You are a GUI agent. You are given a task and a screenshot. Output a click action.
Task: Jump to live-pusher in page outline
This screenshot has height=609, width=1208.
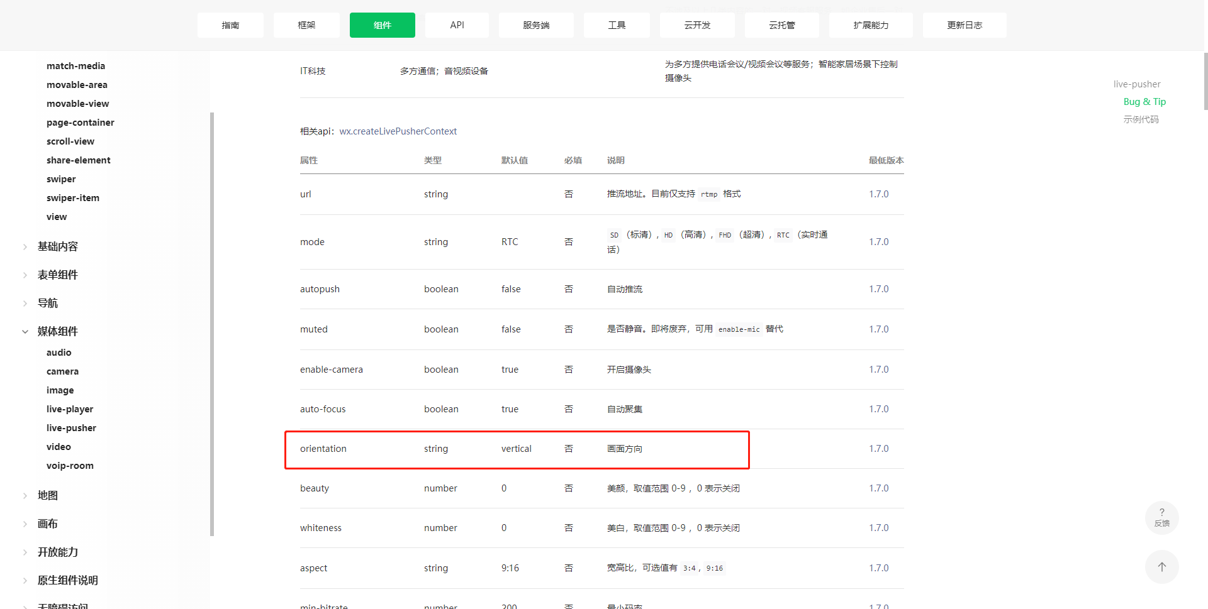click(x=1137, y=84)
